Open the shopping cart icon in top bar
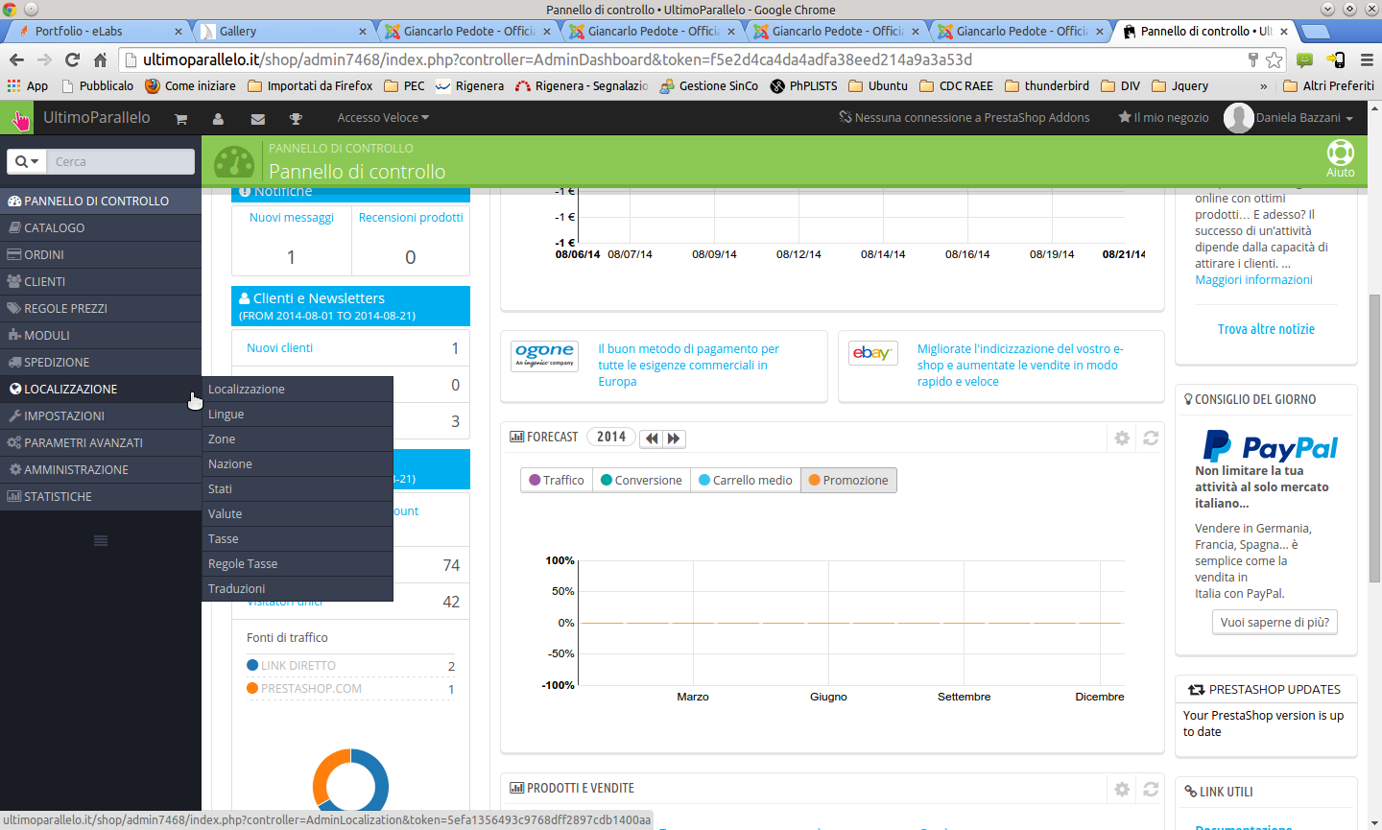Screen dimensions: 1382x830 [x=180, y=119]
